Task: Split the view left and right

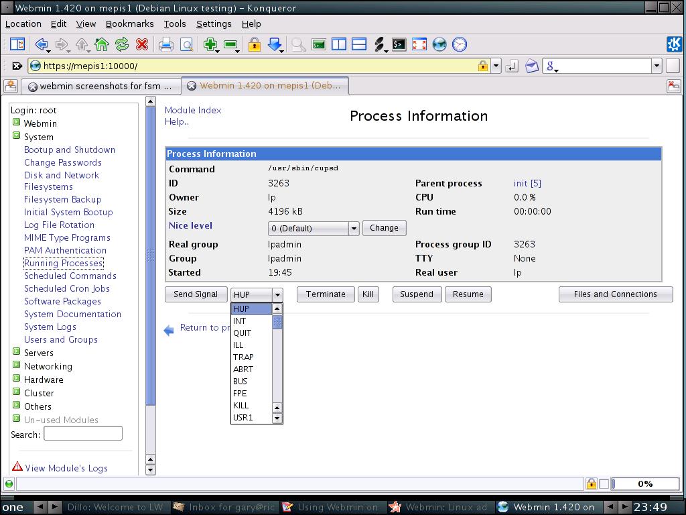Action: coord(339,44)
